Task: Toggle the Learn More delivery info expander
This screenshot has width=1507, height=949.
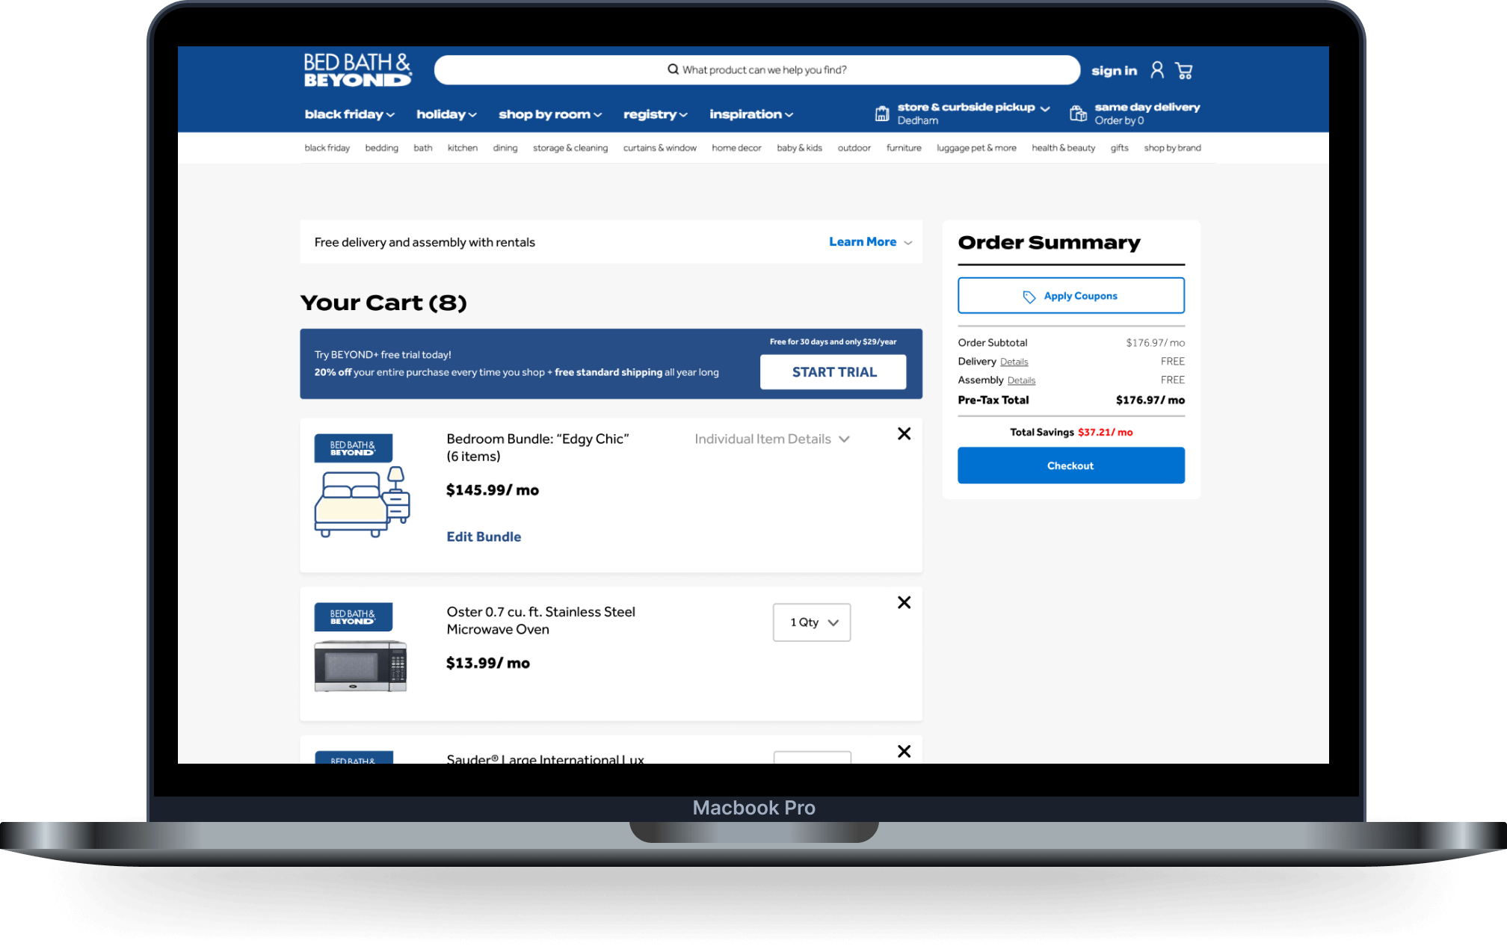Action: [872, 241]
